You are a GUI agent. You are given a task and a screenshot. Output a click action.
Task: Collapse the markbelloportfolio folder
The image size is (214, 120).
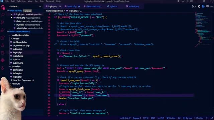(x=10, y=35)
